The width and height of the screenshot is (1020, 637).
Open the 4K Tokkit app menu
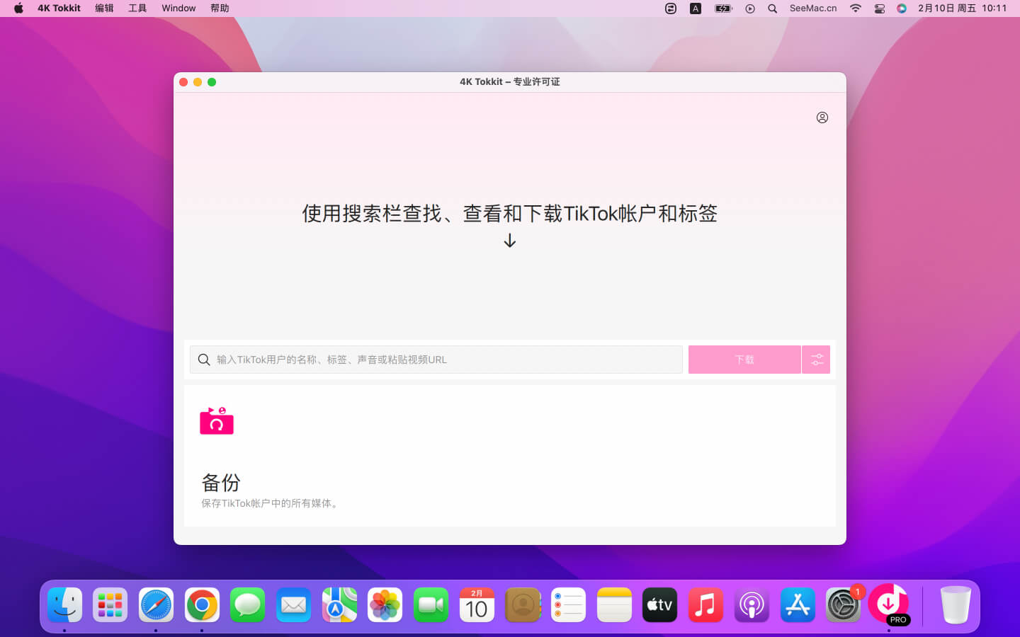59,8
